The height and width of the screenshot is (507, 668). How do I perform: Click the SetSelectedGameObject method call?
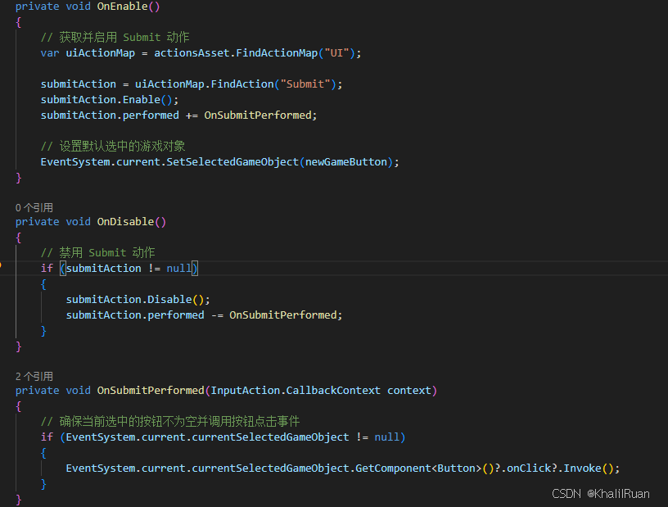[x=232, y=162]
